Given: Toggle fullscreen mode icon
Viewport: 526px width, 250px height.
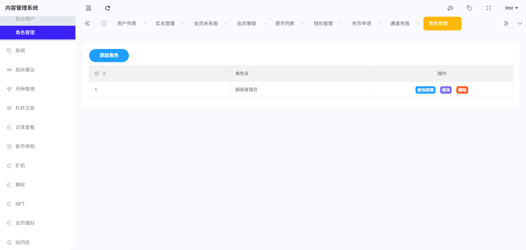Looking at the screenshot, I should point(488,8).
